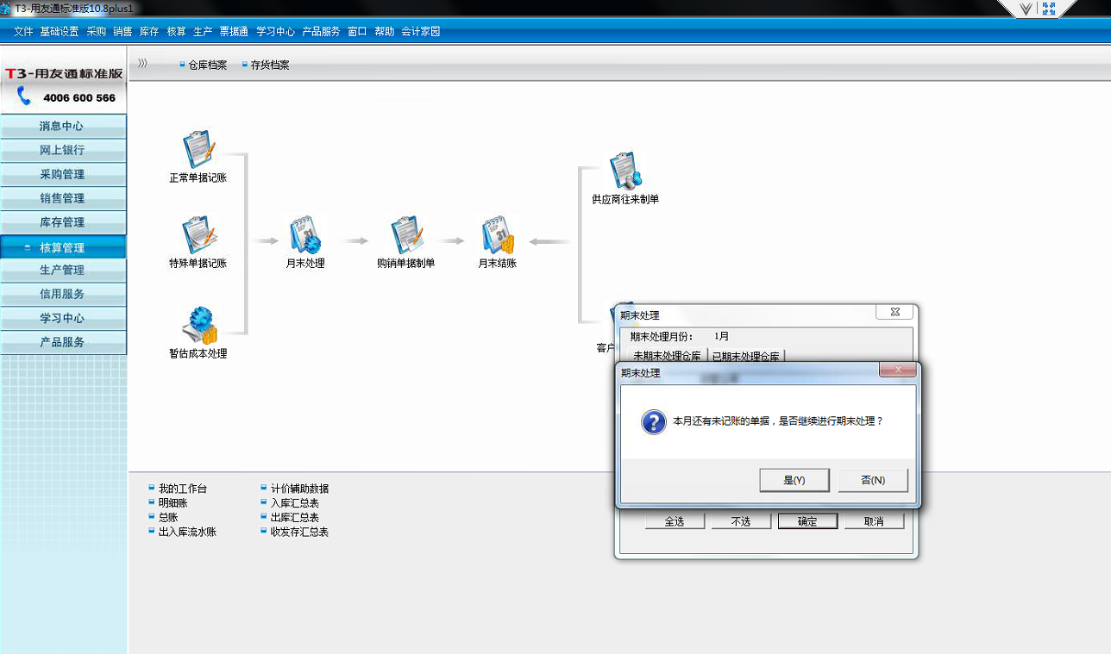Open the 核算 menu
Image resolution: width=1111 pixels, height=654 pixels.
[x=176, y=31]
